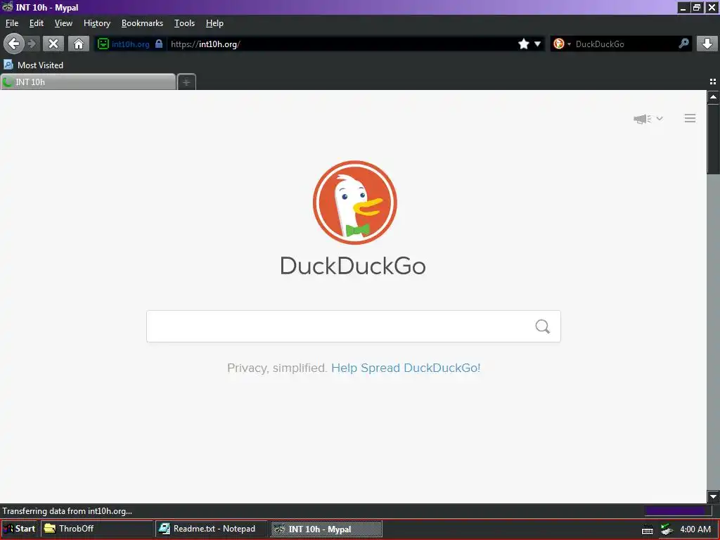Open the Edit menu
The image size is (720, 540).
coord(37,23)
